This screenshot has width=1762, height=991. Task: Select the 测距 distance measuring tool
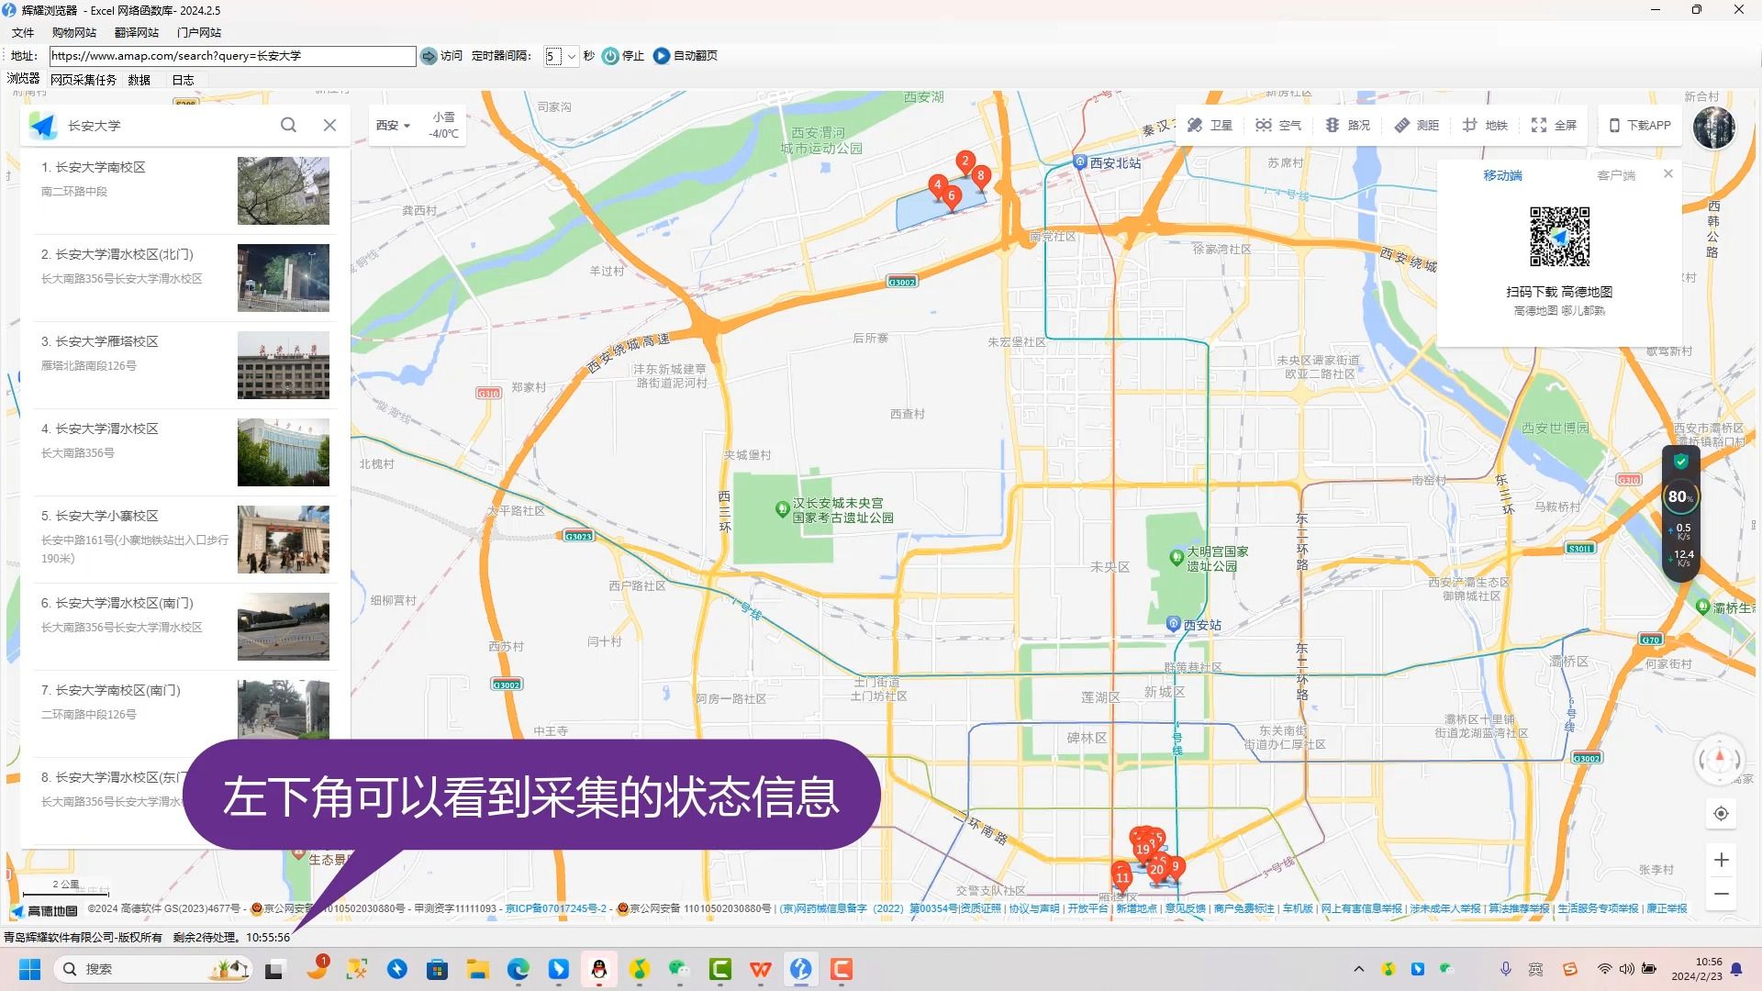pyautogui.click(x=1416, y=125)
